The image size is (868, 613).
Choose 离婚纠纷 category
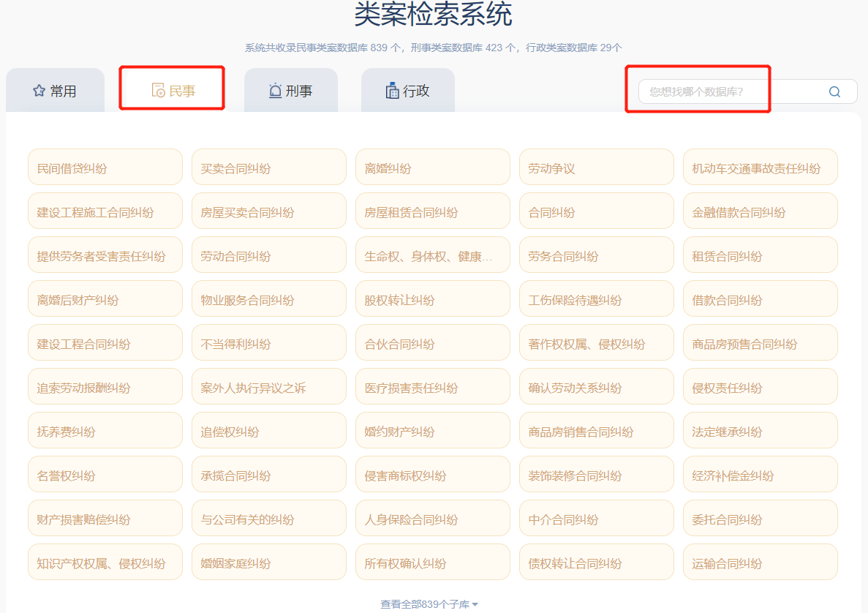(x=432, y=168)
